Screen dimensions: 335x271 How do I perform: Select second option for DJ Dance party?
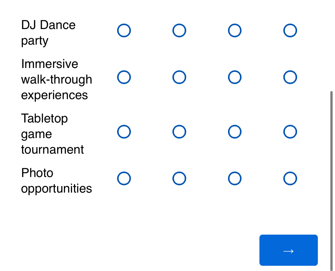(179, 31)
